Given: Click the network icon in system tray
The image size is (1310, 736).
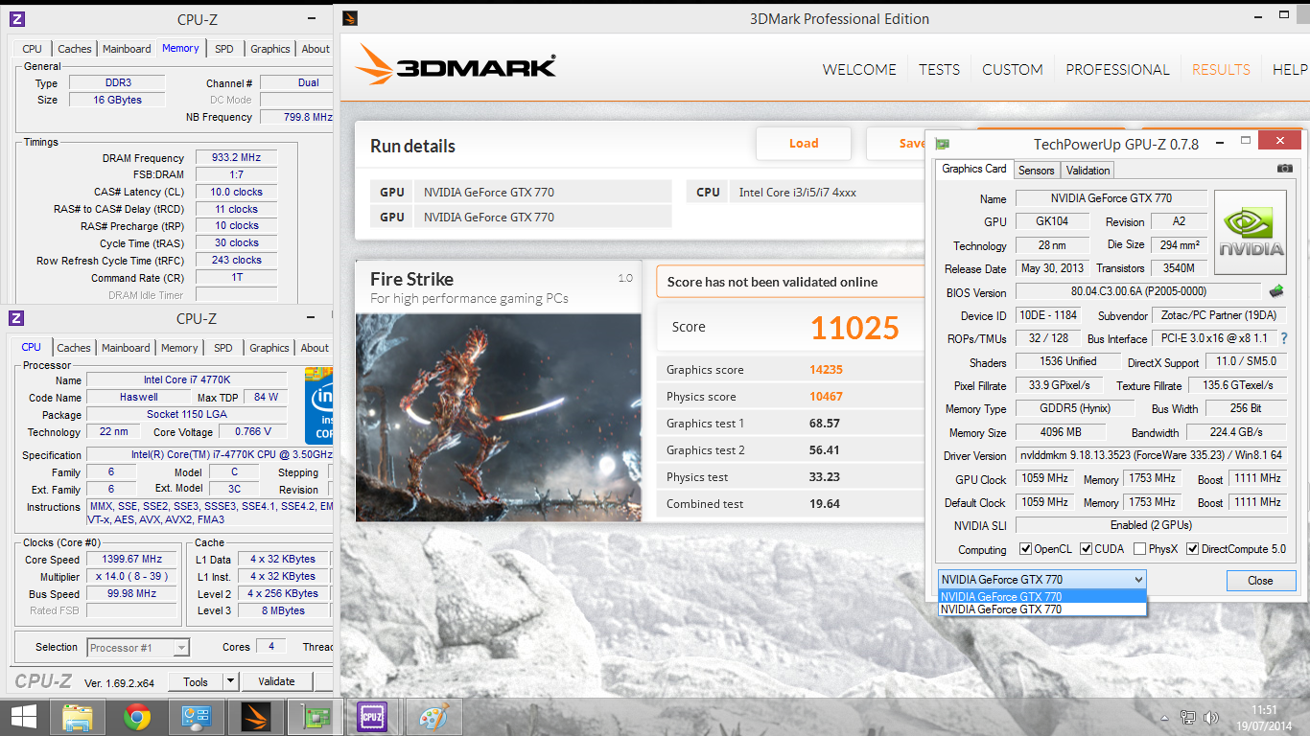Looking at the screenshot, I should 1188,717.
